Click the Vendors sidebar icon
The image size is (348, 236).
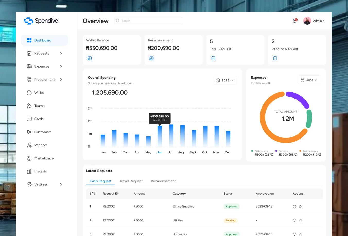coord(29,145)
